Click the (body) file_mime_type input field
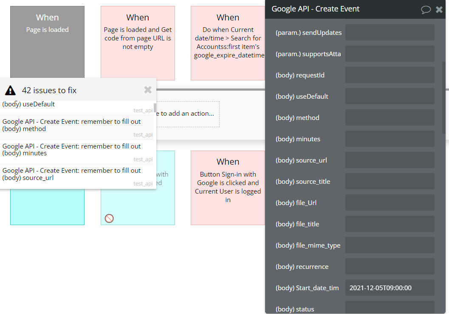 (390, 245)
